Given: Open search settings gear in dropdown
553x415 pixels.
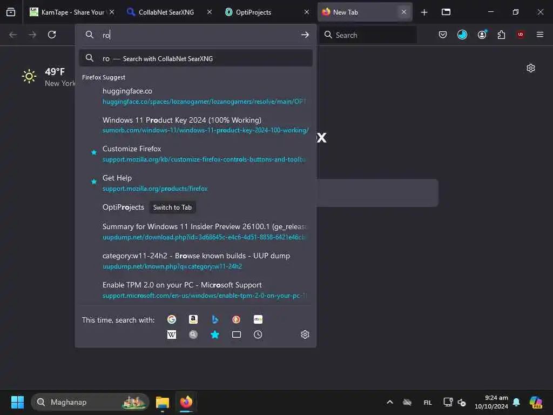Looking at the screenshot, I should (x=305, y=334).
